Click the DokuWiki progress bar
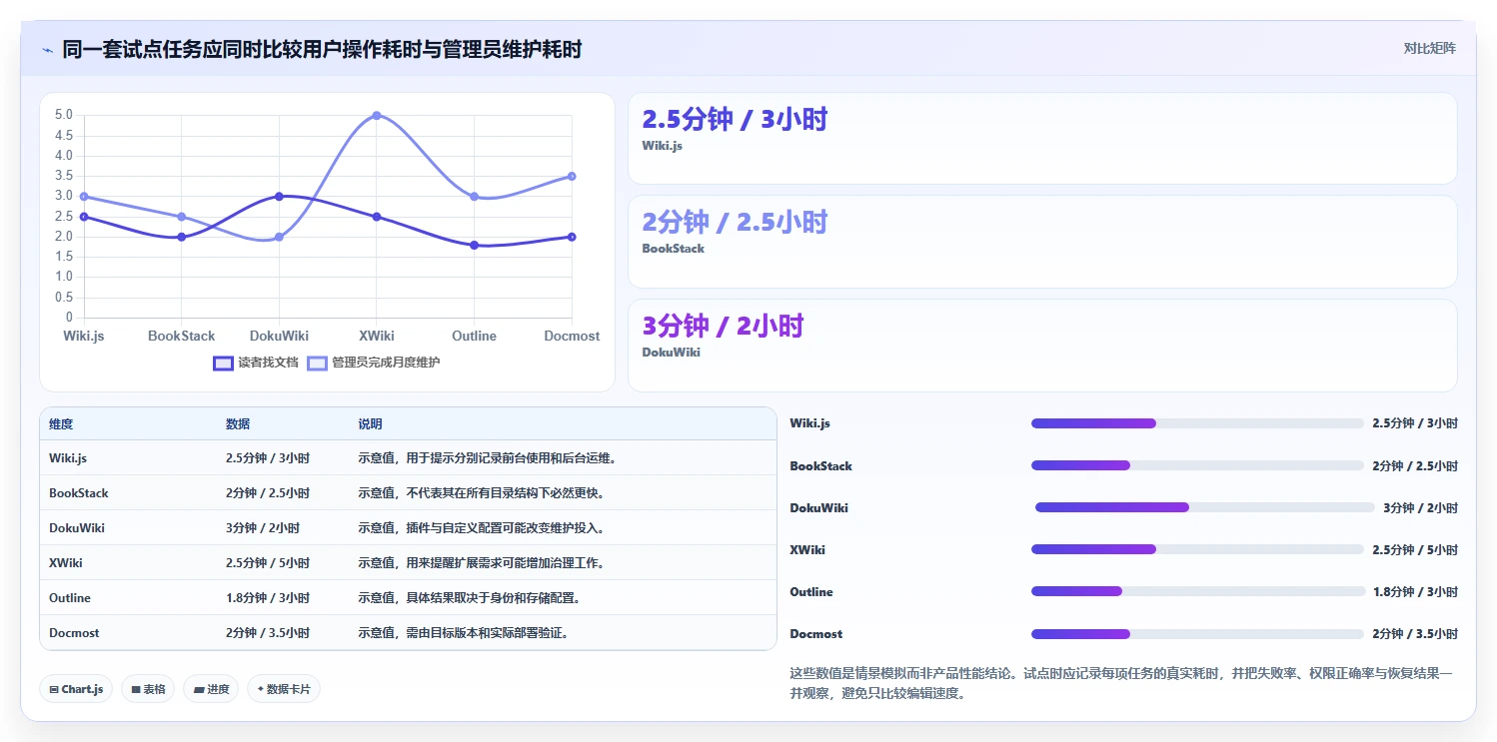This screenshot has height=742, width=1497. tap(1205, 507)
